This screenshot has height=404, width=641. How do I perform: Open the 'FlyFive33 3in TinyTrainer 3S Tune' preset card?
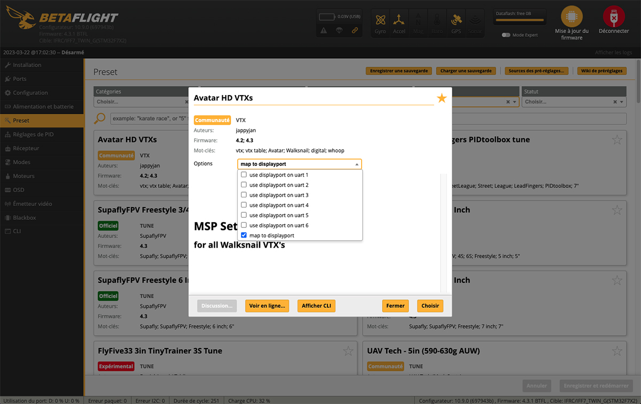pos(225,359)
